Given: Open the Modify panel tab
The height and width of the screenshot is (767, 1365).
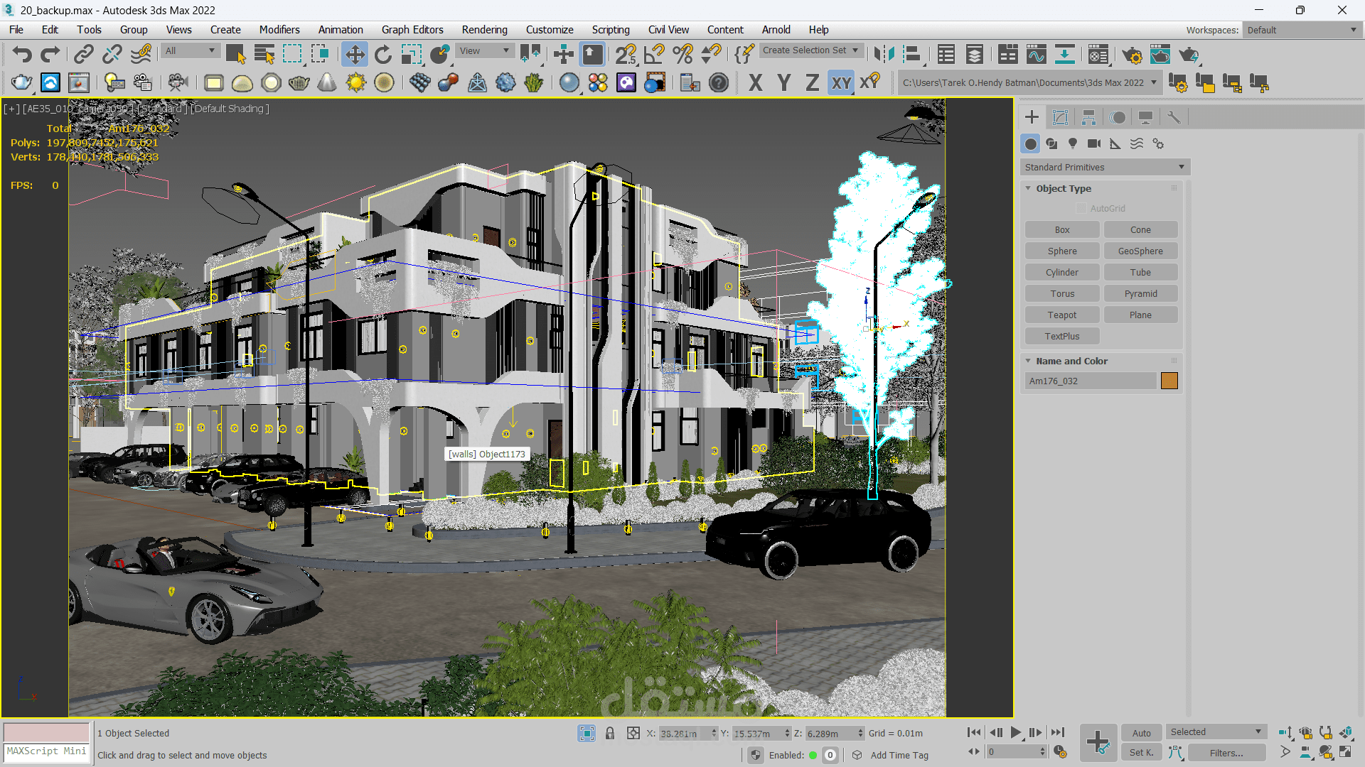Looking at the screenshot, I should coord(1060,117).
